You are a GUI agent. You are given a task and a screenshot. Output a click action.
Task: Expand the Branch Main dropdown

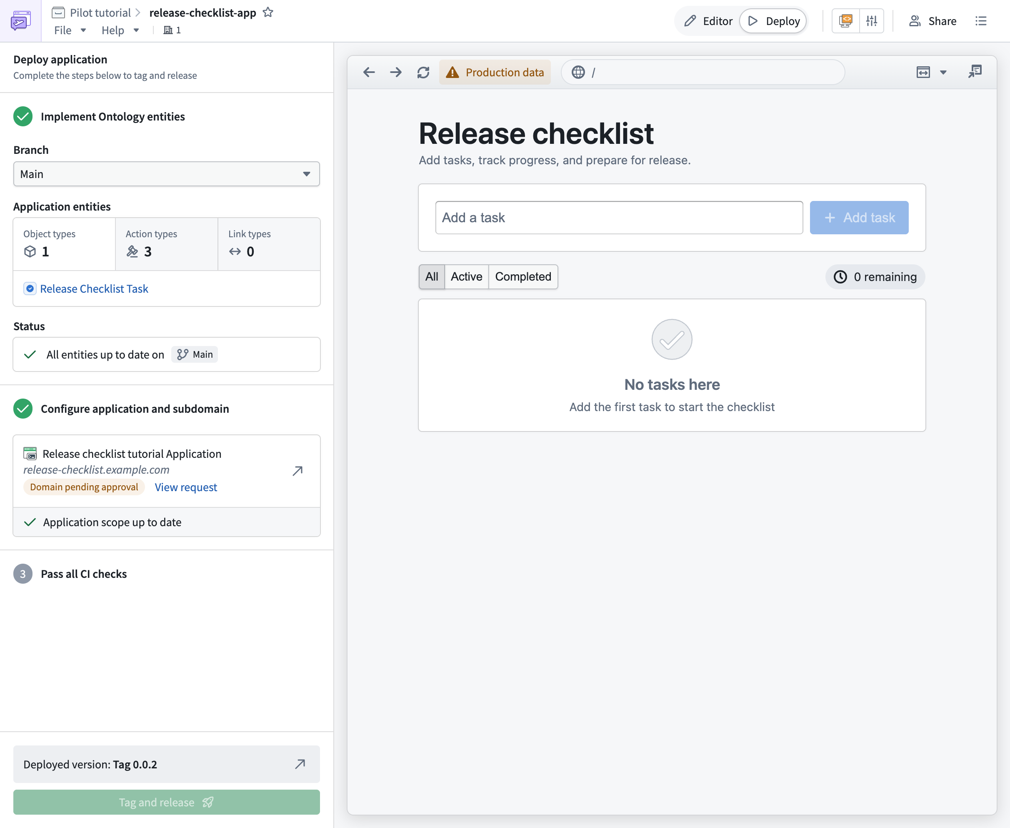166,174
